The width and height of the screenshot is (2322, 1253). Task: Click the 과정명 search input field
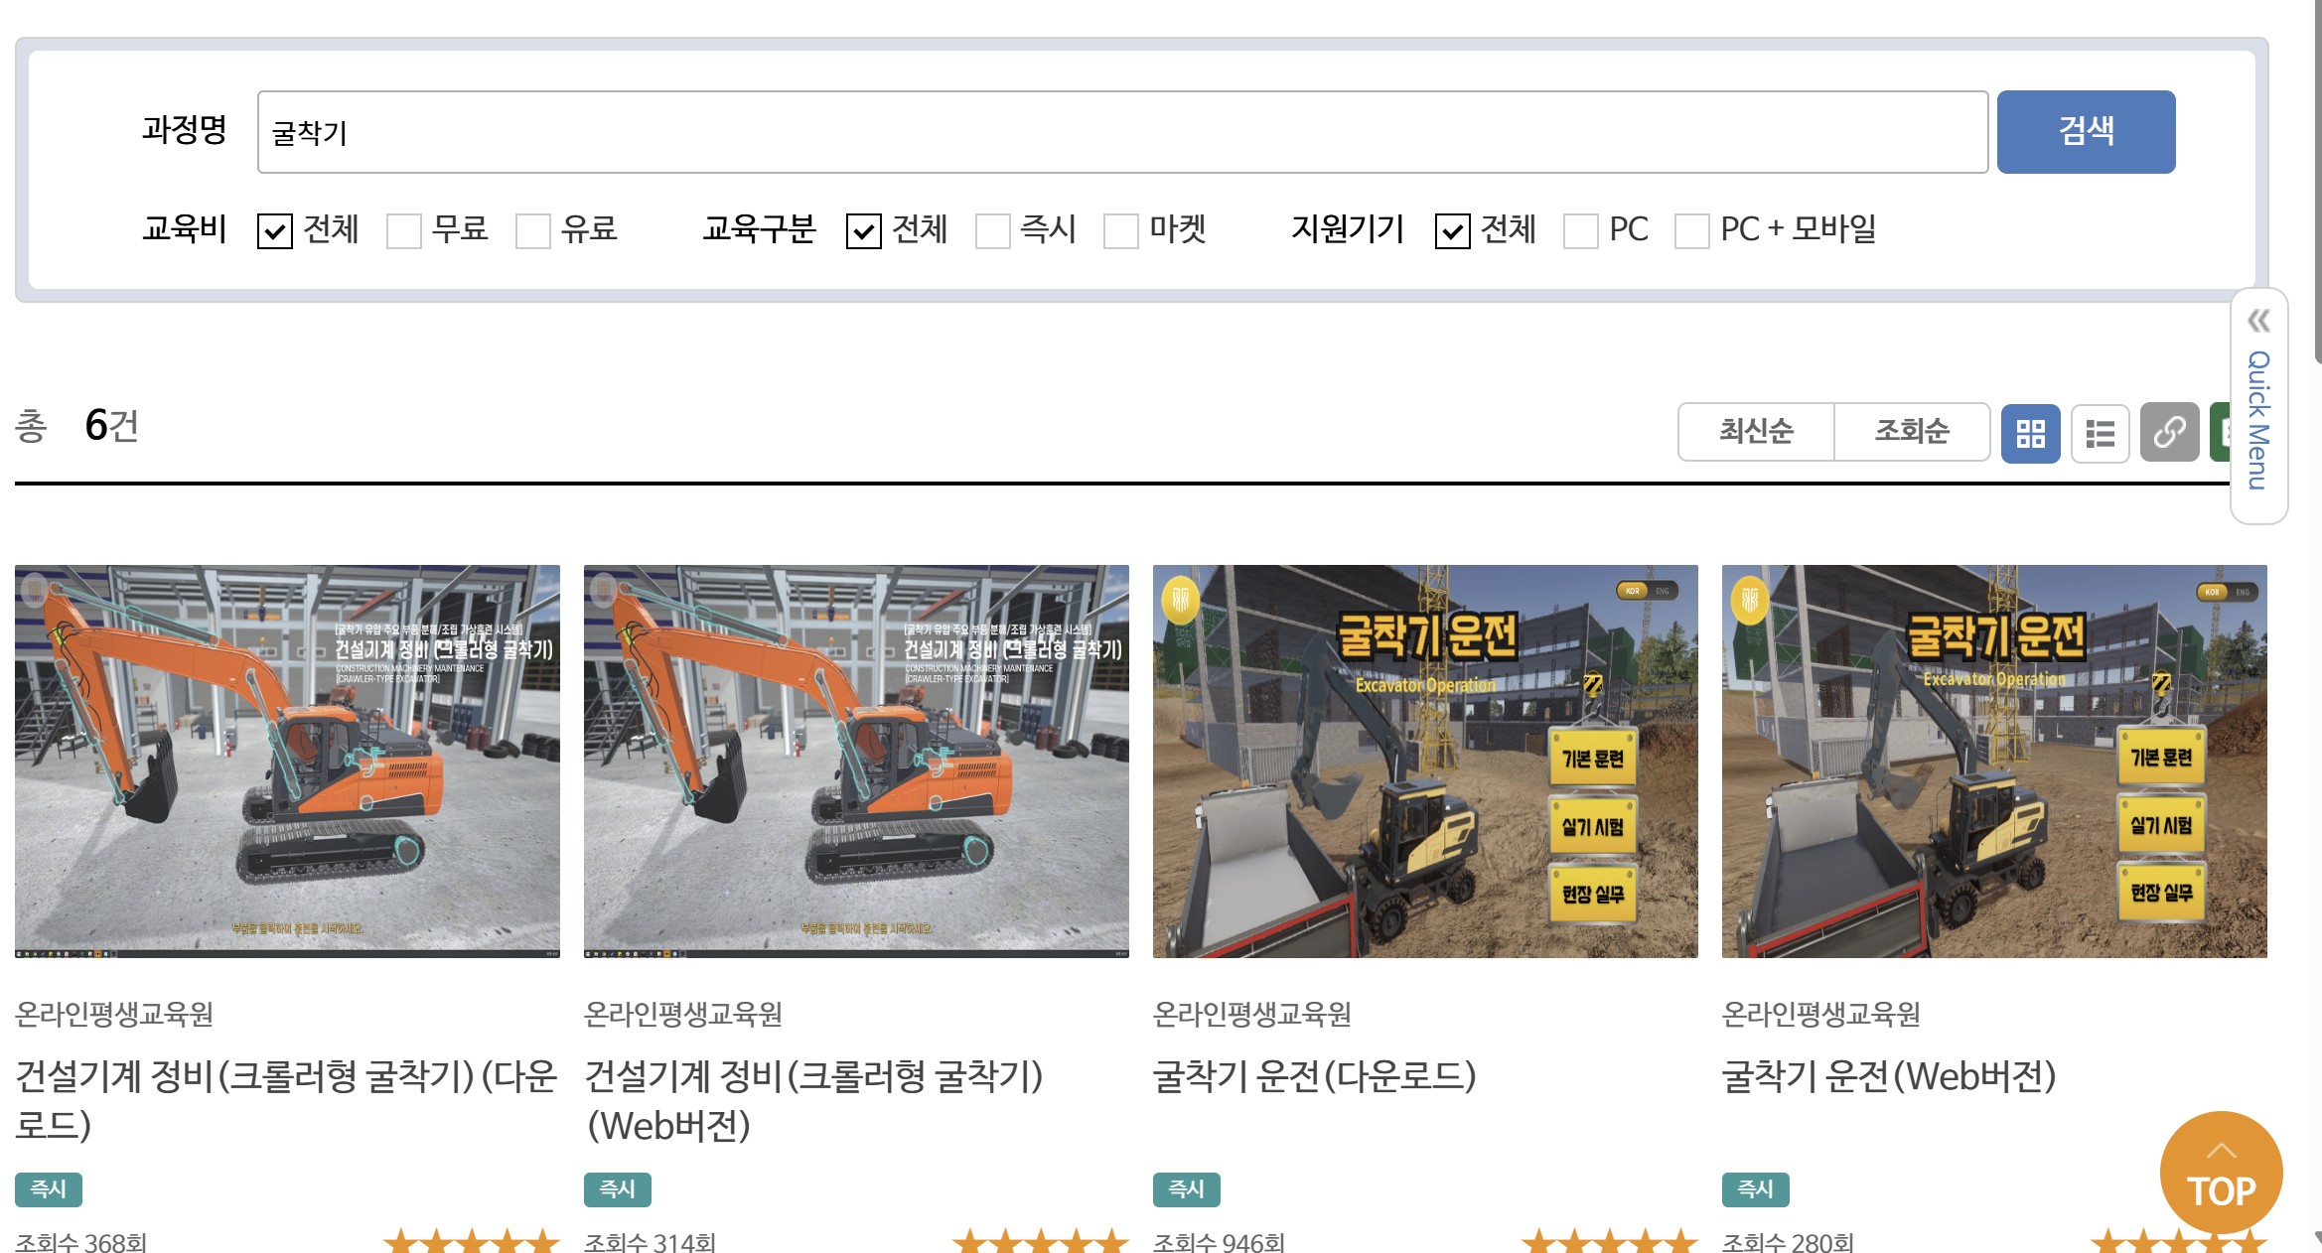(1122, 132)
